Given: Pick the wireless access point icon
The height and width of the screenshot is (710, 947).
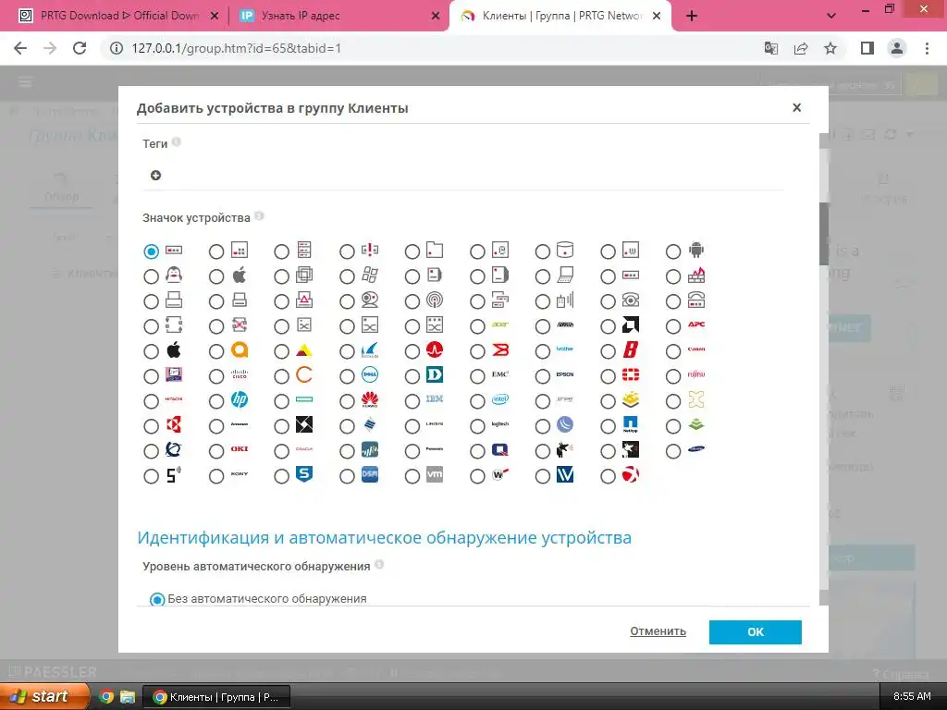Looking at the screenshot, I should 435,300.
